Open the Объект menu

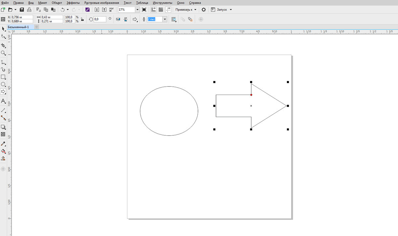coord(57,3)
